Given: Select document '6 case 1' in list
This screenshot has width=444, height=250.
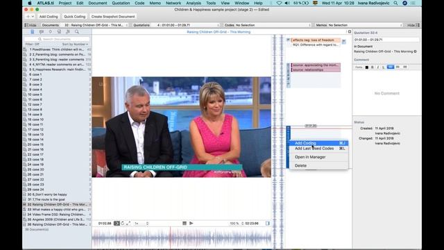Looking at the screenshot, I should coord(57,74).
